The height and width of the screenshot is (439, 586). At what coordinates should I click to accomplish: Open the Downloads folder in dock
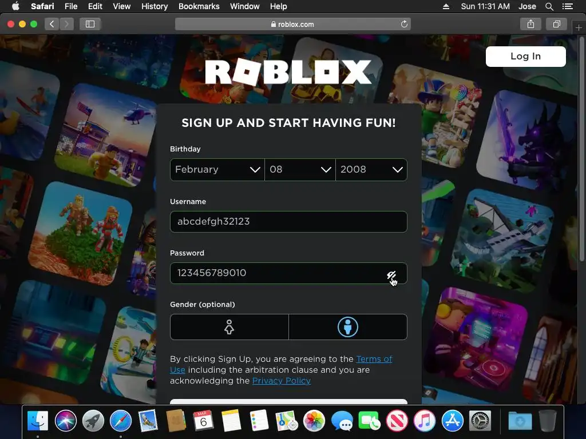click(520, 421)
